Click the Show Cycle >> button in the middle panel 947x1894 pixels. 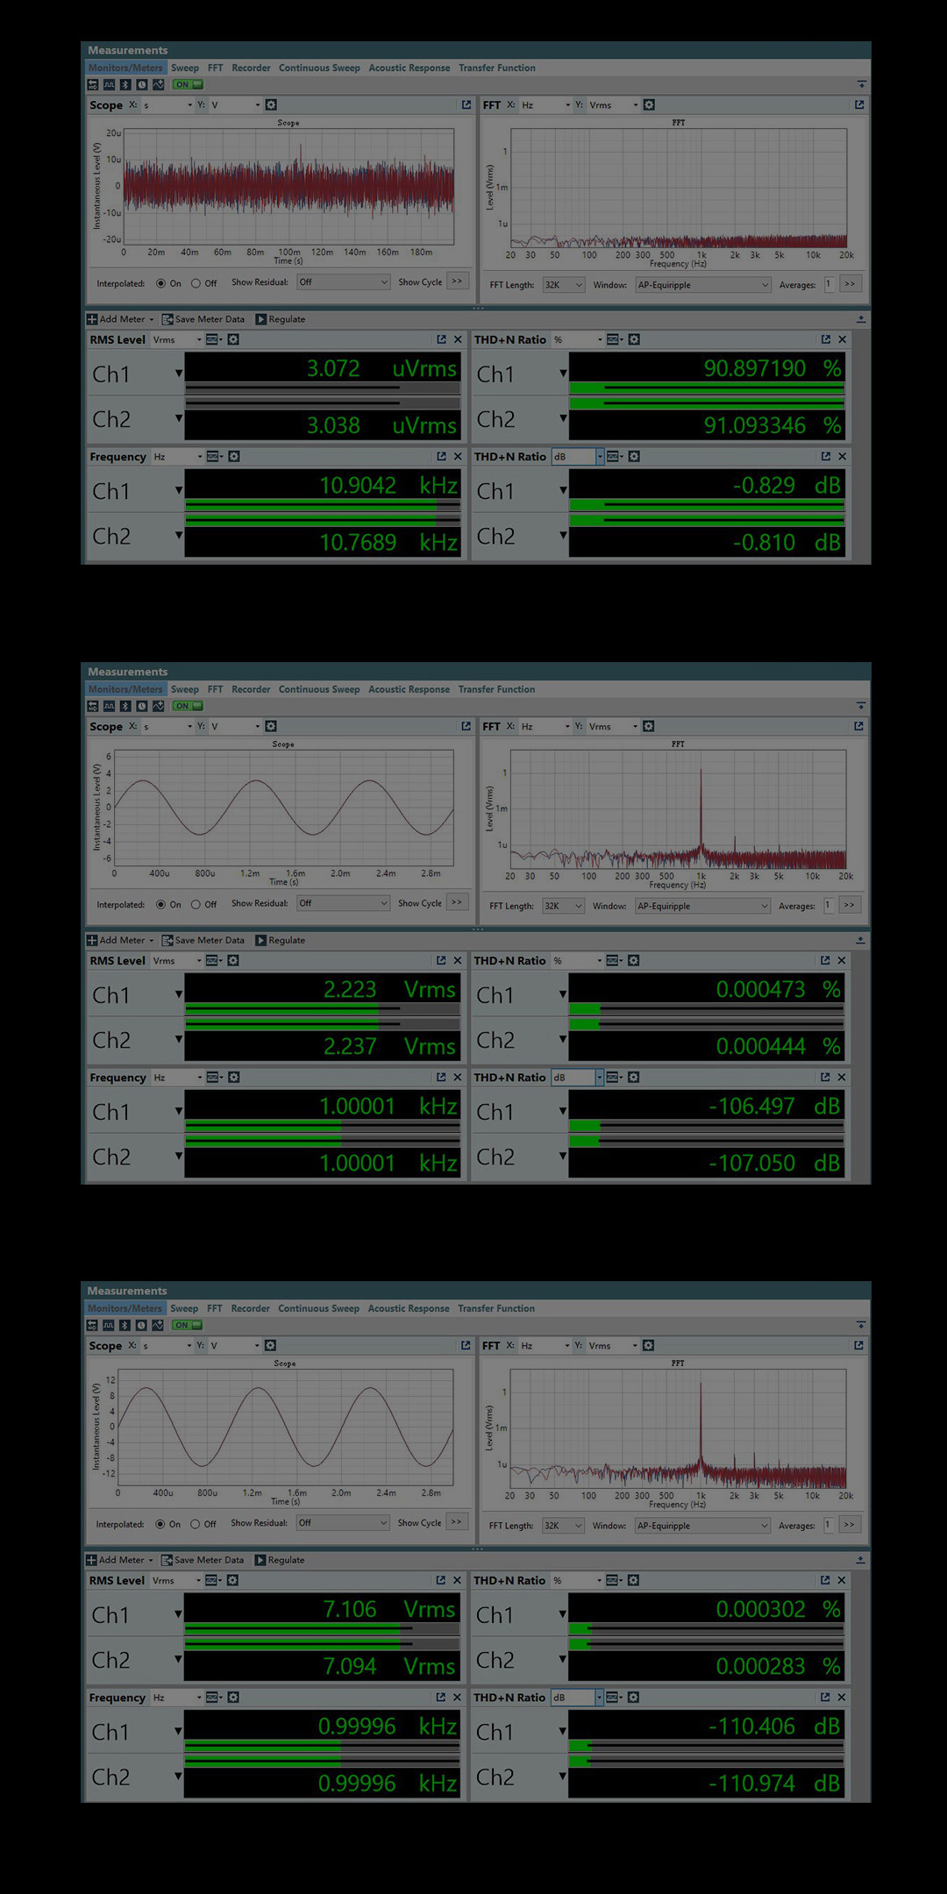point(457,902)
